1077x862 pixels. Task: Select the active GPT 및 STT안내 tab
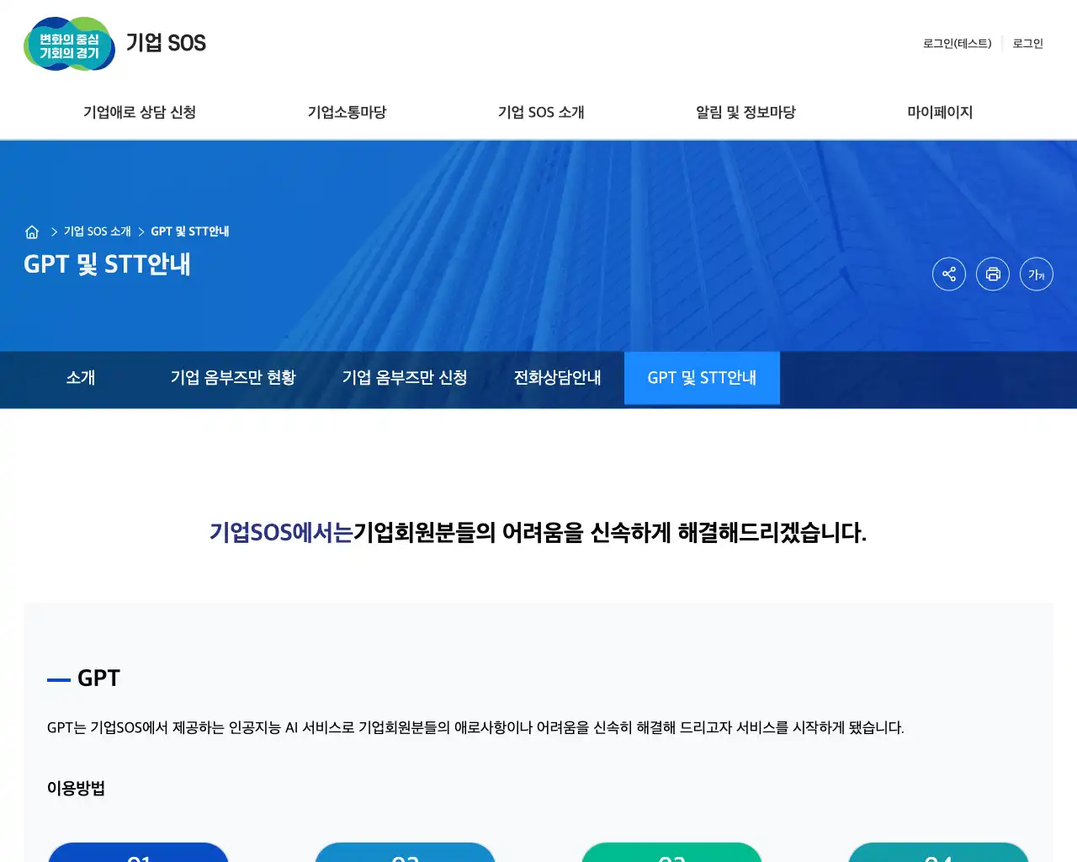[702, 378]
